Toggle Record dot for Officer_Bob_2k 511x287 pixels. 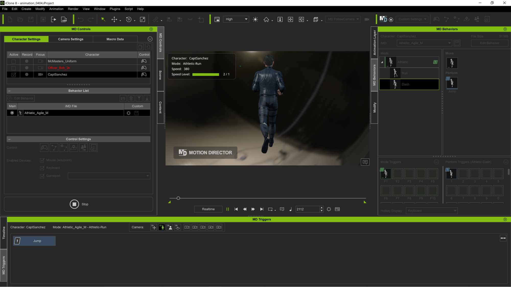27,68
